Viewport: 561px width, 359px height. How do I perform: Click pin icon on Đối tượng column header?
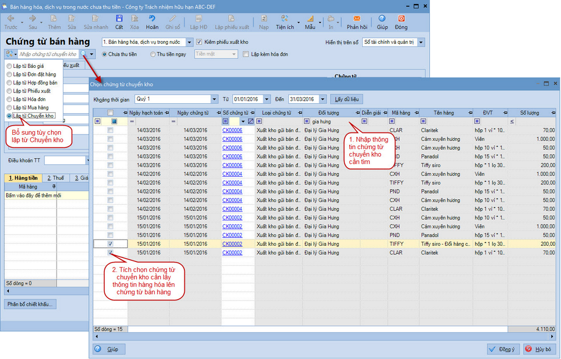(358, 113)
